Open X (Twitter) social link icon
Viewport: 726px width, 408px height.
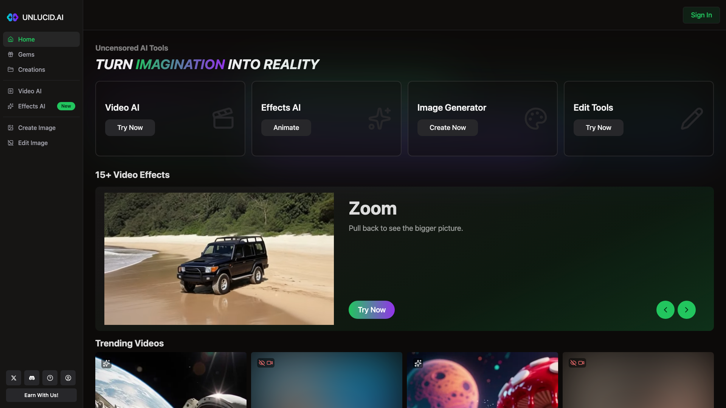[x=14, y=378]
